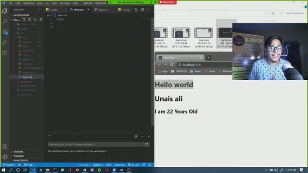Open notifications bell in status bar
The image size is (308, 173).
(150, 165)
